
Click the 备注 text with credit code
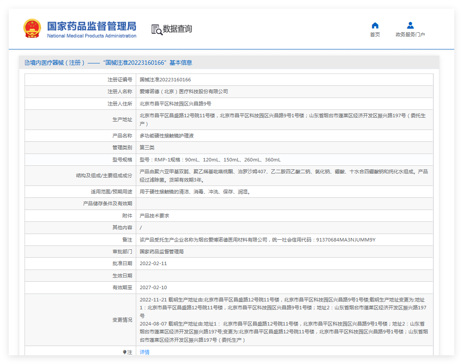click(x=258, y=240)
